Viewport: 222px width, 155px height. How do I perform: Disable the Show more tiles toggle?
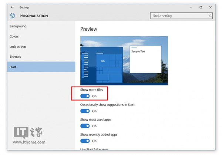(x=85, y=96)
